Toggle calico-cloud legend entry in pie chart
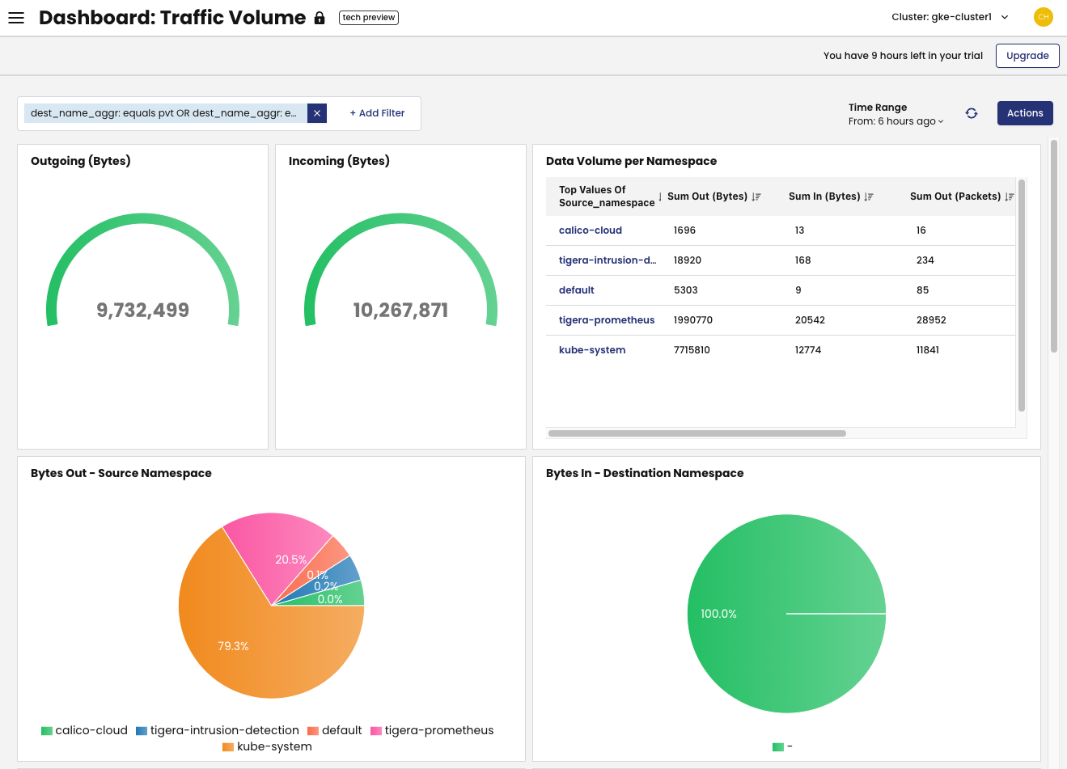The width and height of the screenshot is (1067, 769). tap(84, 730)
